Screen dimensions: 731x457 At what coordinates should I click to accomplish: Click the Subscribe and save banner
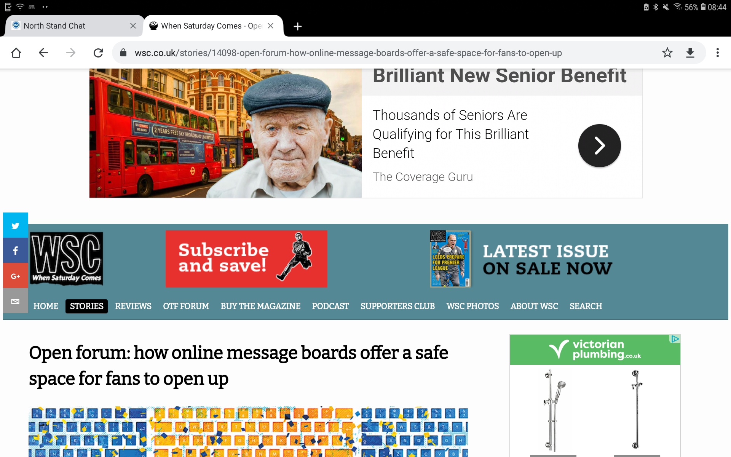[246, 259]
